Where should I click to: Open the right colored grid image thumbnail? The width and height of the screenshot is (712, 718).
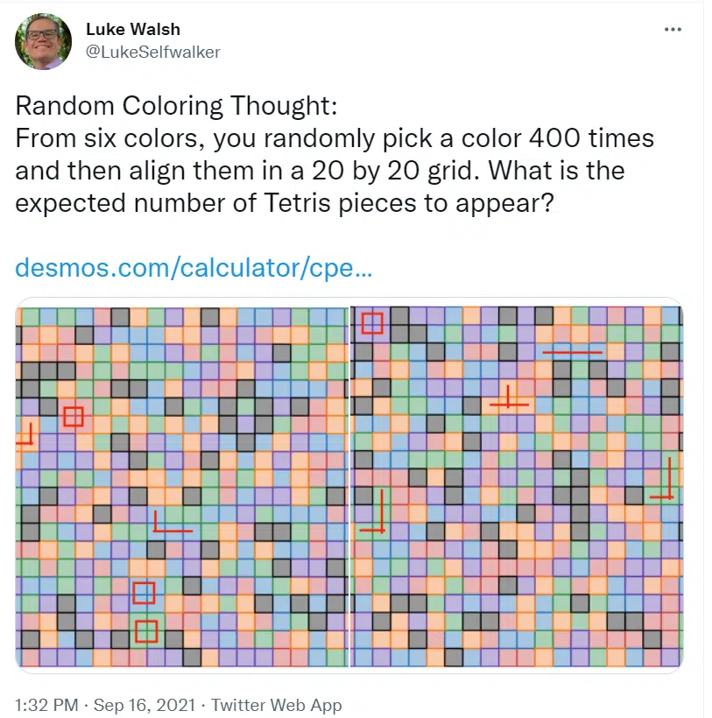pyautogui.click(x=517, y=486)
